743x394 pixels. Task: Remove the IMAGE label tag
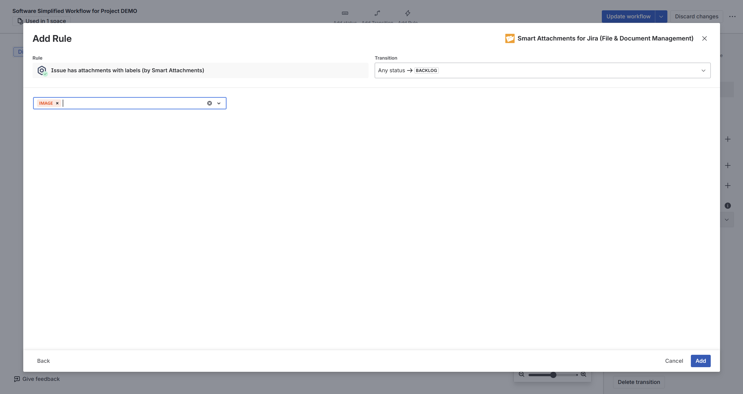pyautogui.click(x=57, y=103)
